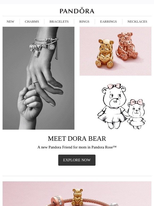Viewport: 154px width, 206px height.
Task: Click the rose gold mother bear charm
Action: (x=127, y=46)
